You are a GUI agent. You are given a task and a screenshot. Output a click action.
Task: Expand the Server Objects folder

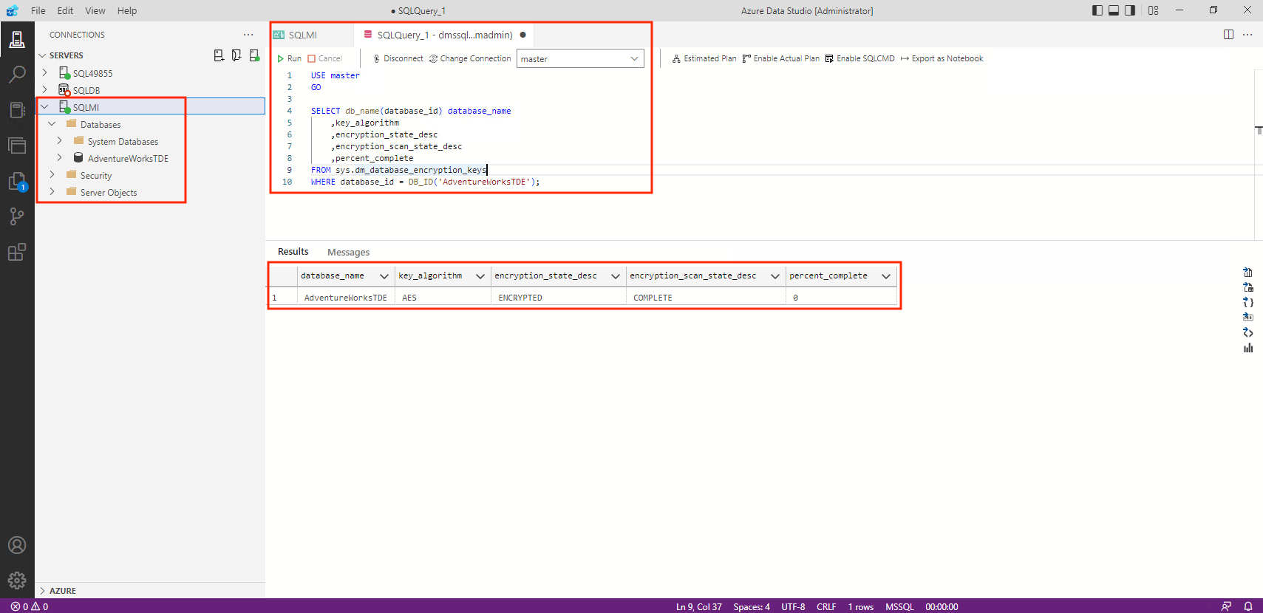click(x=52, y=191)
